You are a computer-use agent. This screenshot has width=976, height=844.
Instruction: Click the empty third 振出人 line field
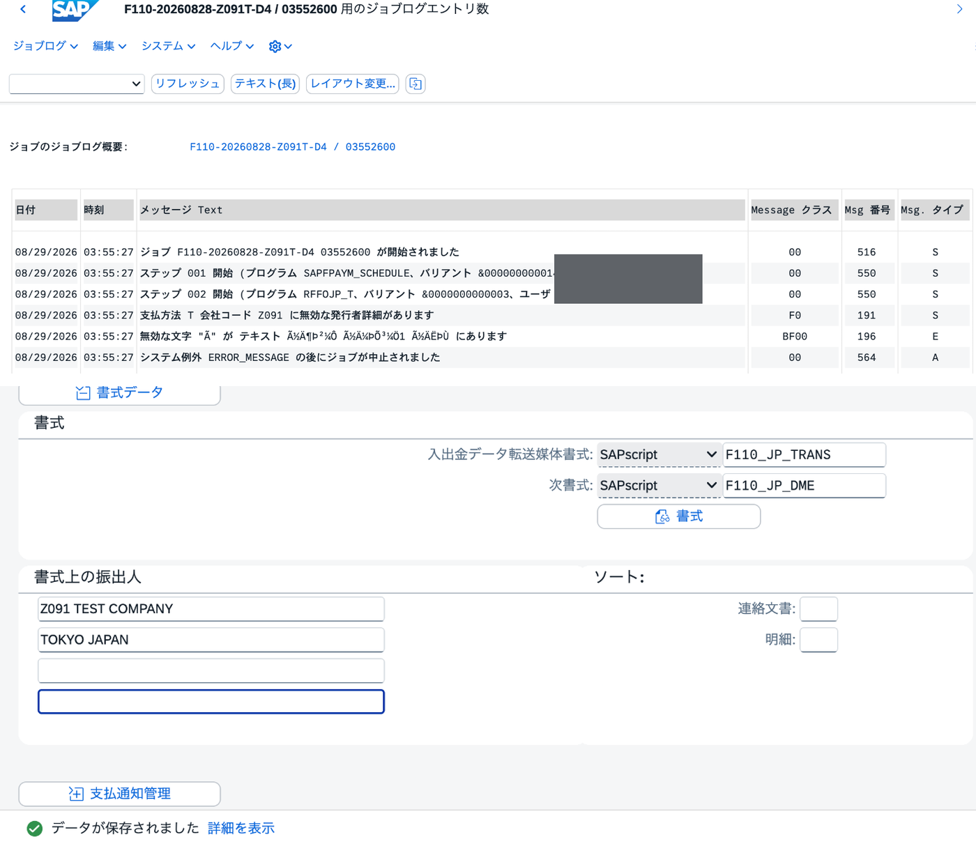point(211,670)
